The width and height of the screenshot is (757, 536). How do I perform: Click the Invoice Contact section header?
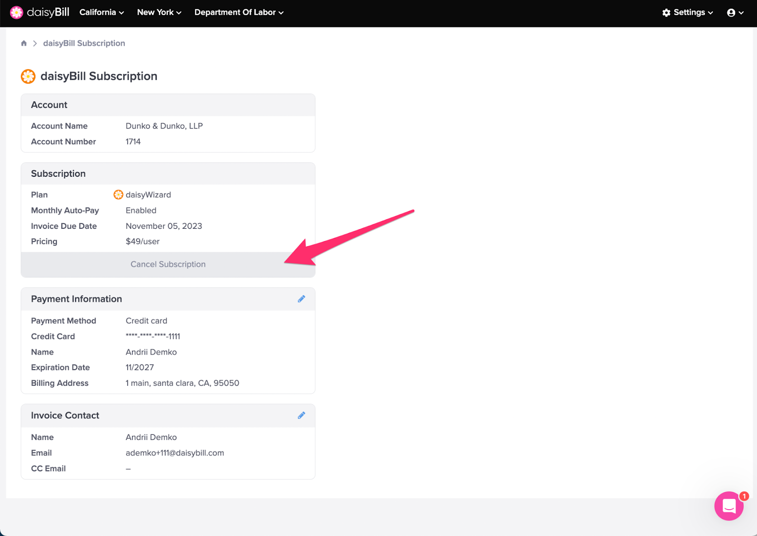tap(168, 415)
